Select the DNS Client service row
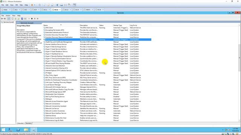The image size is (241, 135). pyautogui.click(x=97, y=28)
